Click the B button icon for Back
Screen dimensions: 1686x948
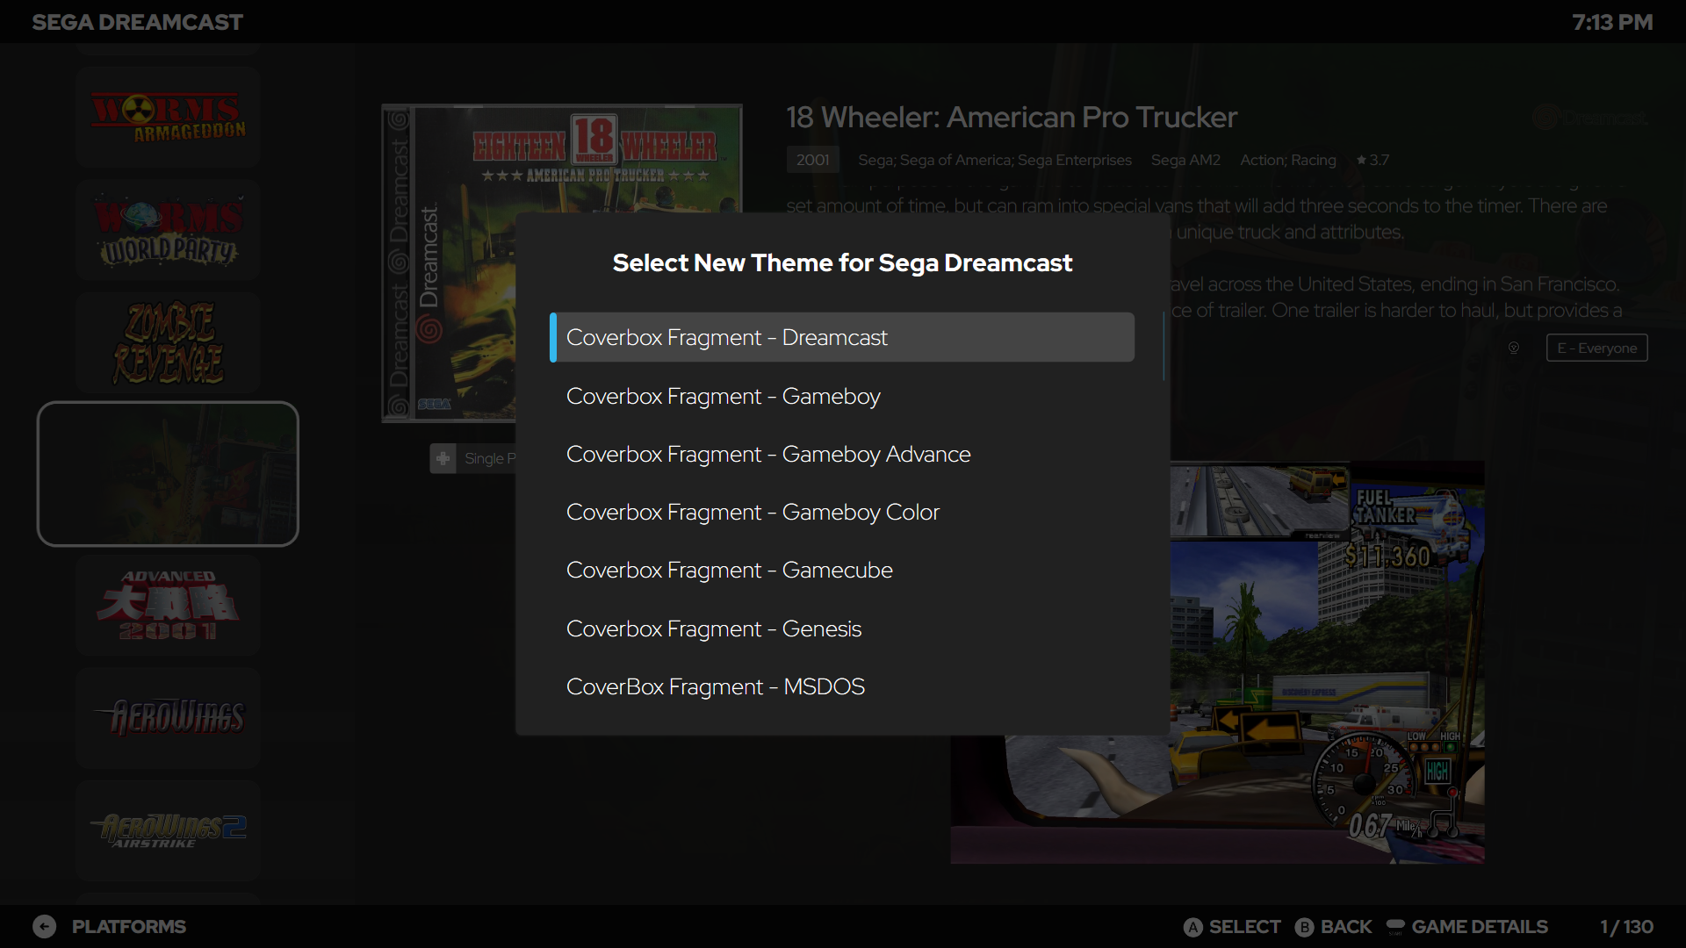(x=1305, y=927)
